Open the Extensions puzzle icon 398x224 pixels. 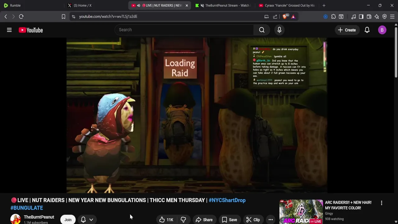(333, 16)
